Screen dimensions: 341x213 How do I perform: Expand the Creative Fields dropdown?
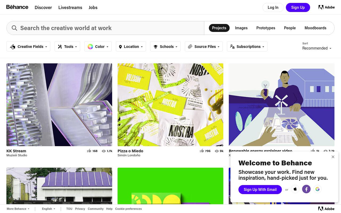[x=28, y=47]
